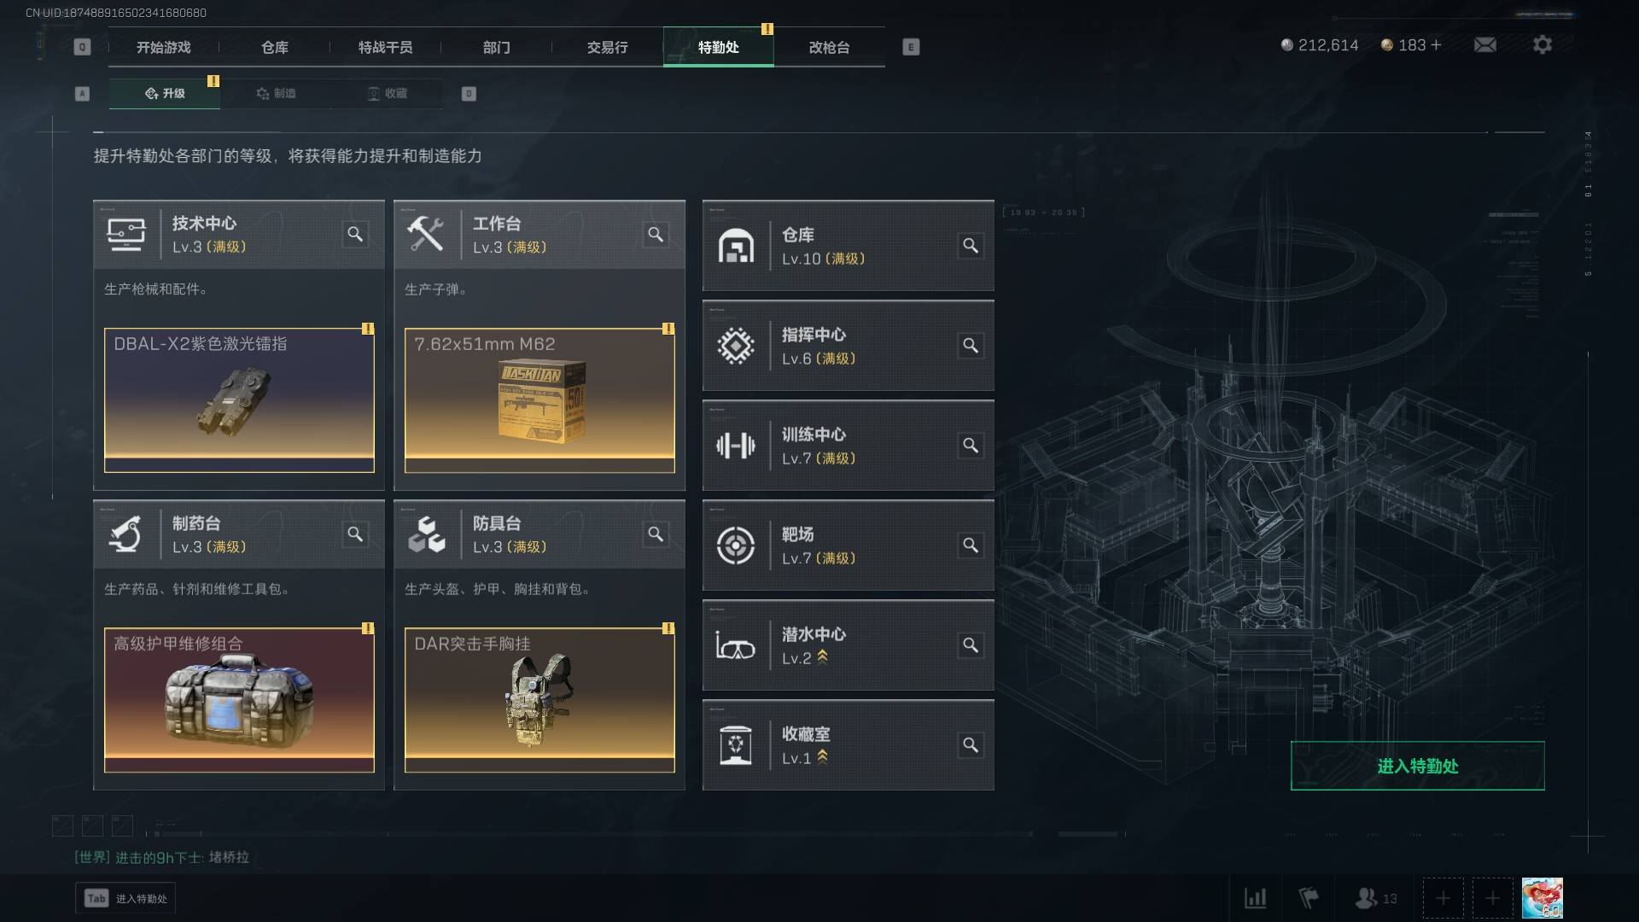Viewport: 1639px width, 922px height.
Task: Click the plus beside 183 currency
Action: coord(1437,44)
